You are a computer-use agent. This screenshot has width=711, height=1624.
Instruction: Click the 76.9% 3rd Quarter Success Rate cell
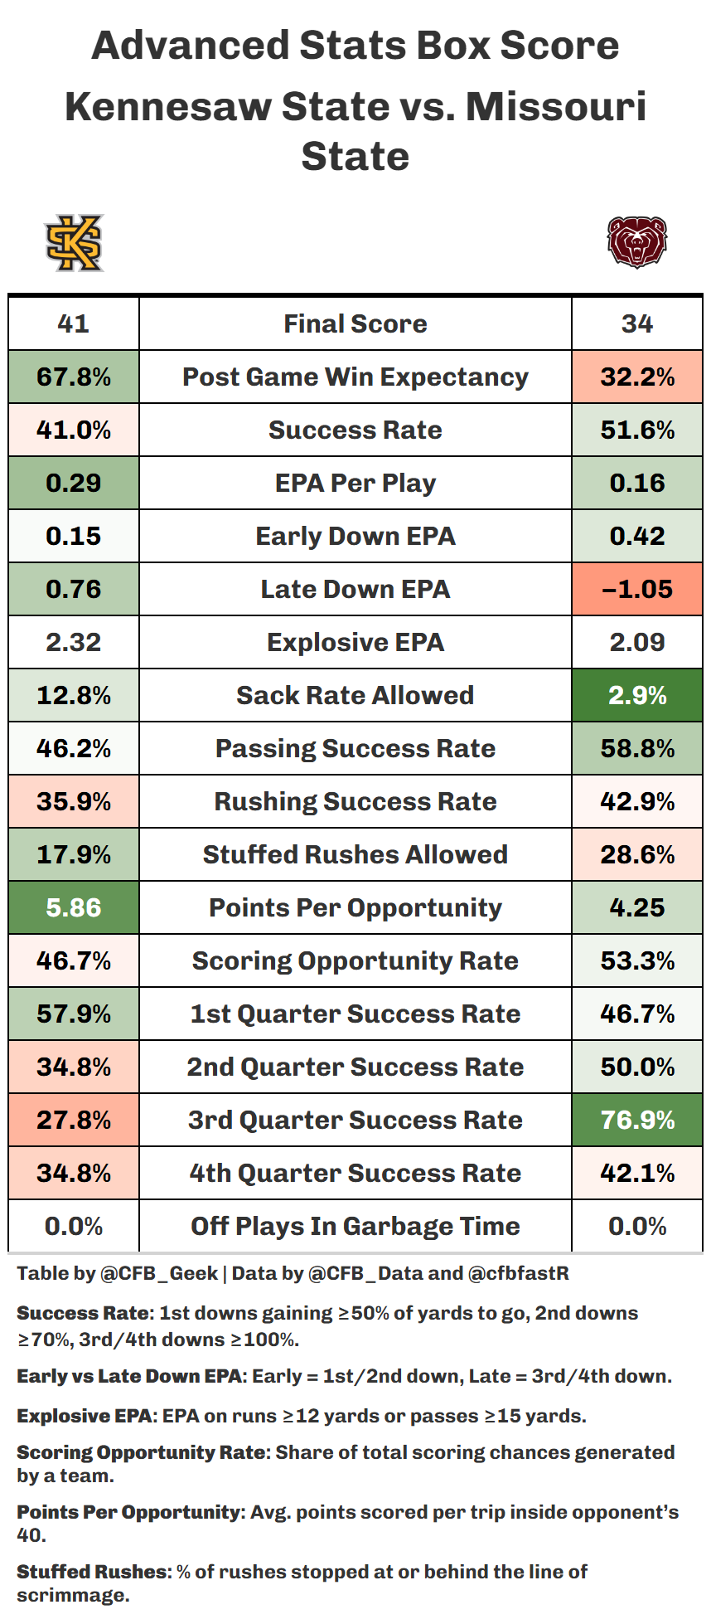(637, 1120)
